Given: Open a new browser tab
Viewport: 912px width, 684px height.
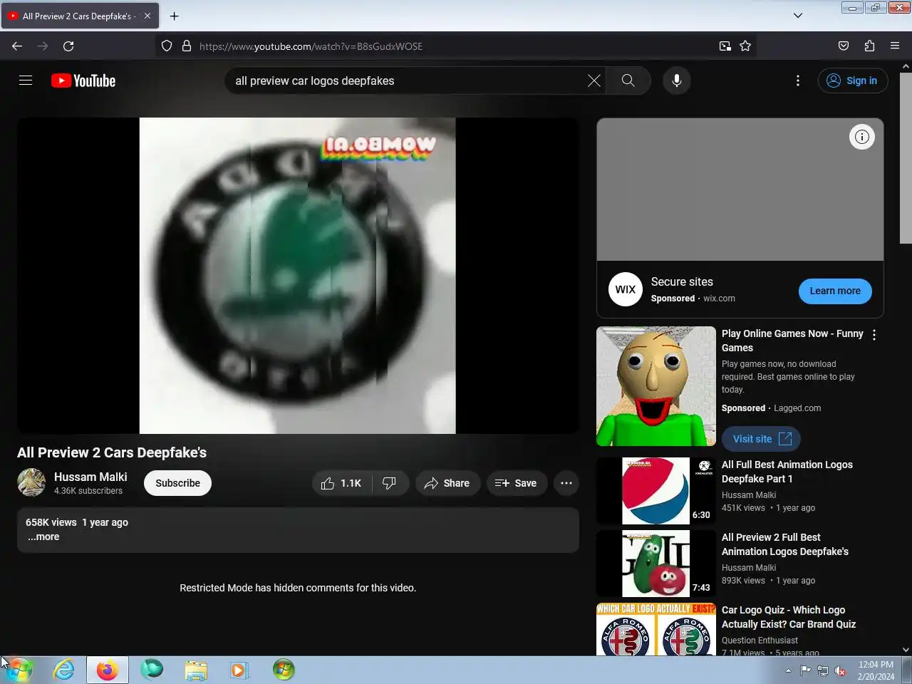Looking at the screenshot, I should [x=175, y=16].
